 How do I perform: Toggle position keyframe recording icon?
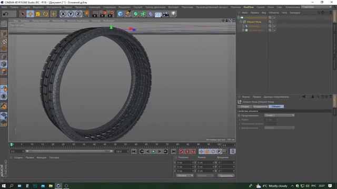tap(201, 152)
